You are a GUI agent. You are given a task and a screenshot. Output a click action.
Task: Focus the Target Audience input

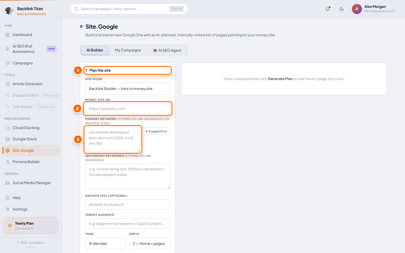[x=128, y=223]
